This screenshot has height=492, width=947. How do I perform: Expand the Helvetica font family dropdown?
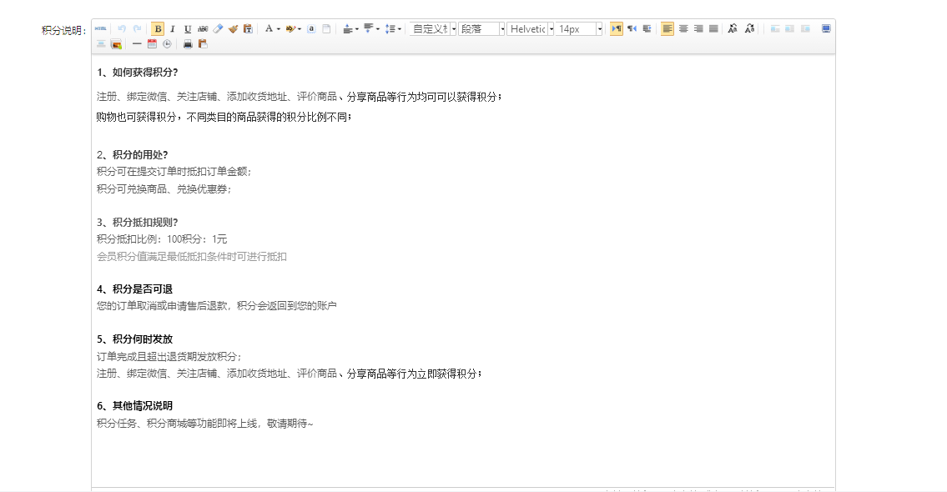[551, 29]
